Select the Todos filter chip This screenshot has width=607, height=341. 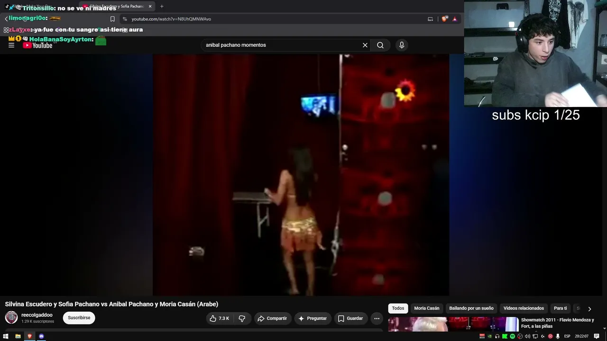pyautogui.click(x=398, y=308)
